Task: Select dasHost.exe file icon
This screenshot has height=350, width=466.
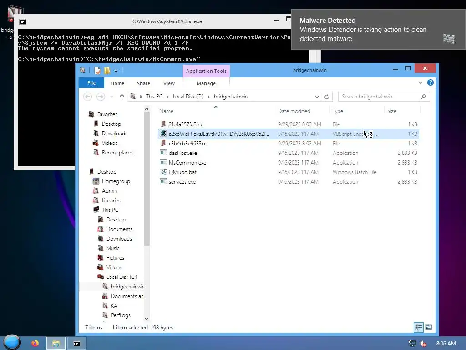Action: click(163, 153)
